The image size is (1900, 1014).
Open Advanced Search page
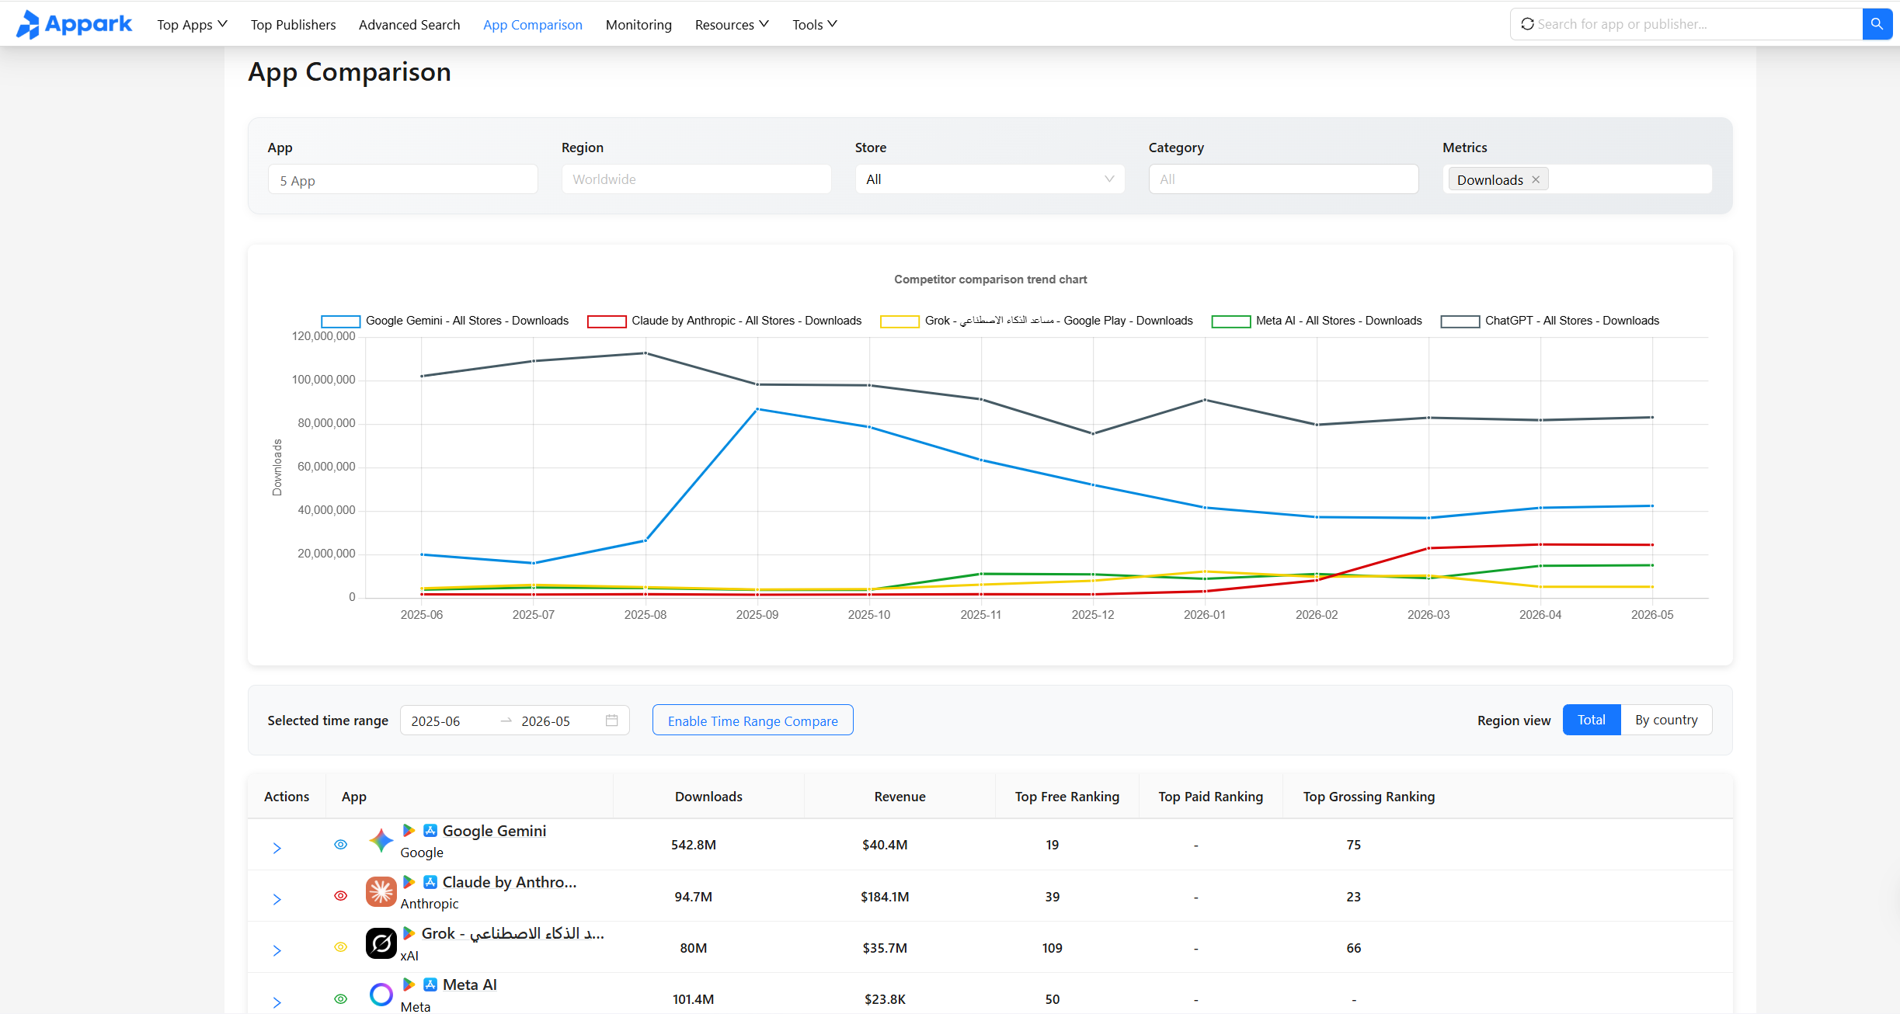[x=409, y=25]
